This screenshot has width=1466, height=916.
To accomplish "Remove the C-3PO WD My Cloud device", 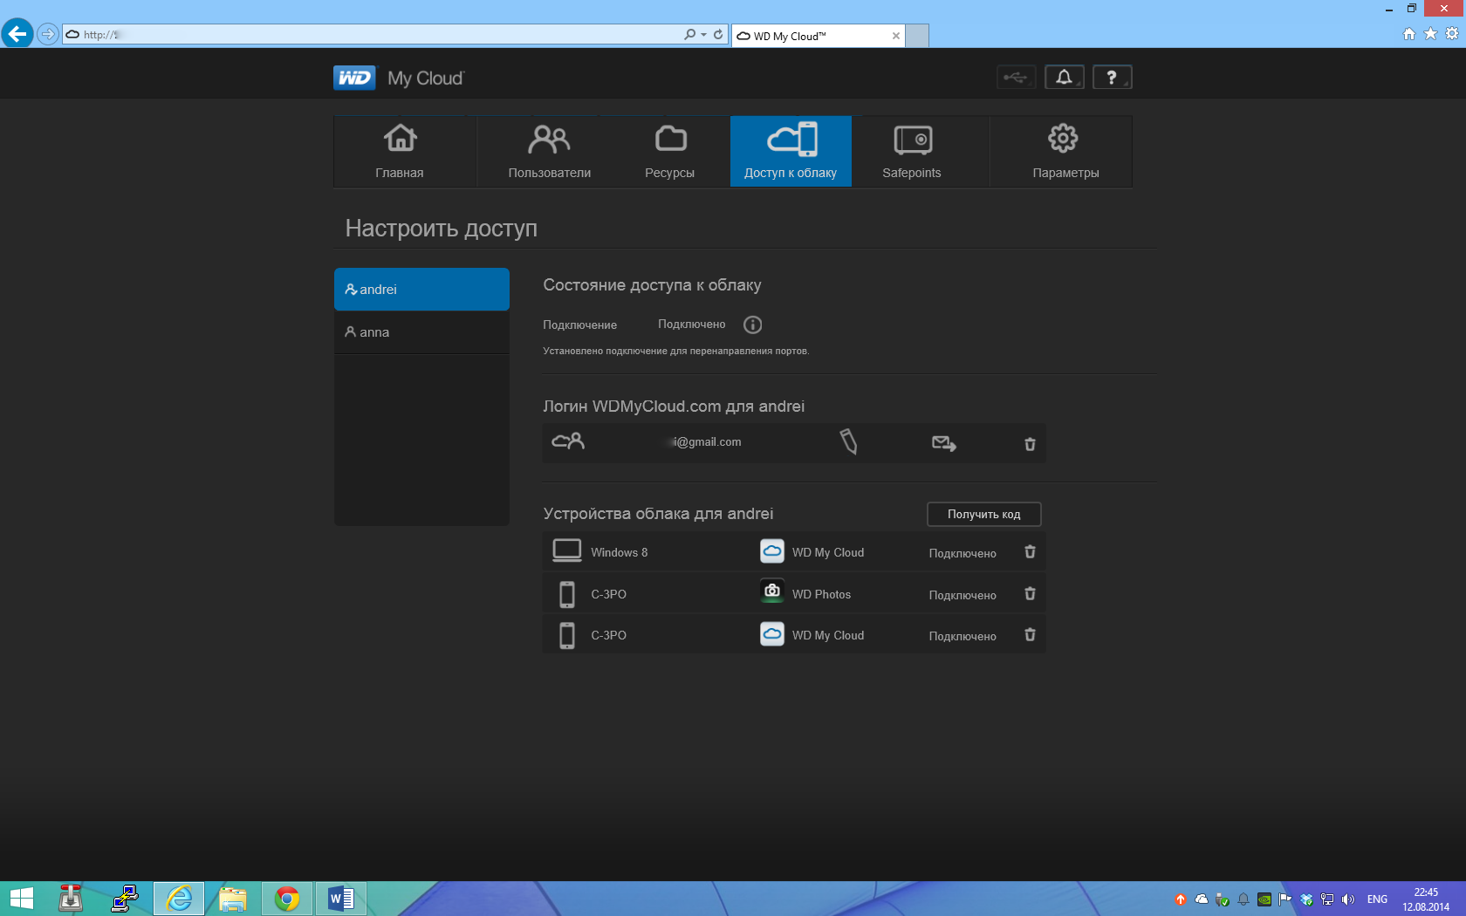I will click(1030, 634).
